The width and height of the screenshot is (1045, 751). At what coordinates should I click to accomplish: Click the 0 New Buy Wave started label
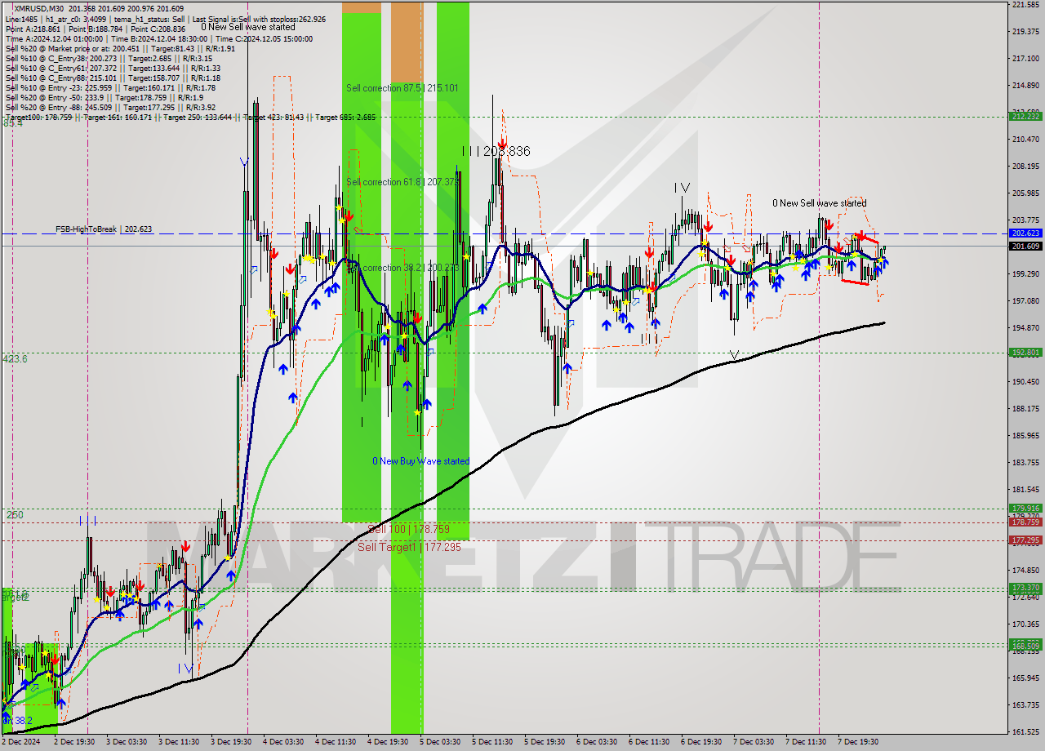click(421, 461)
